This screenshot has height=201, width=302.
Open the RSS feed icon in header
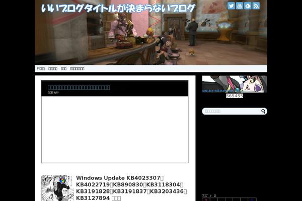[256, 6]
